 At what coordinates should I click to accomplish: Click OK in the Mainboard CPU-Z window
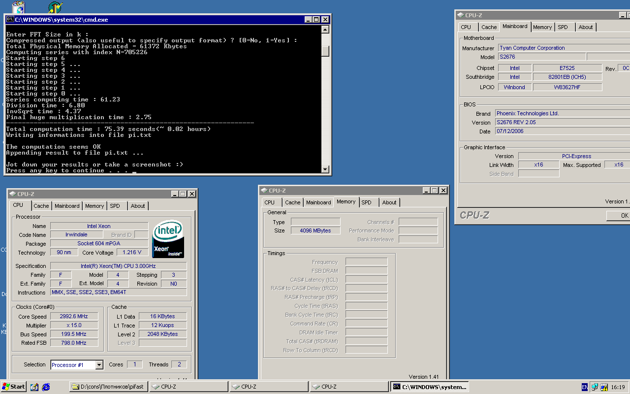[x=619, y=215]
